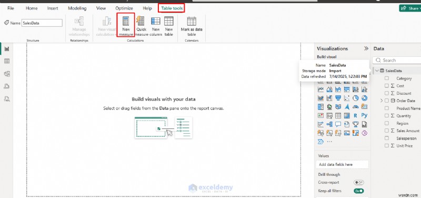
Task: Select the Filled map visual
Action: click(x=338, y=107)
